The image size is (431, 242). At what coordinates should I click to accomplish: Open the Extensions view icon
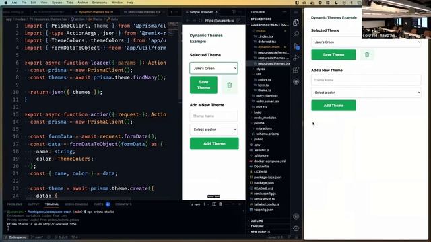tap(296, 70)
